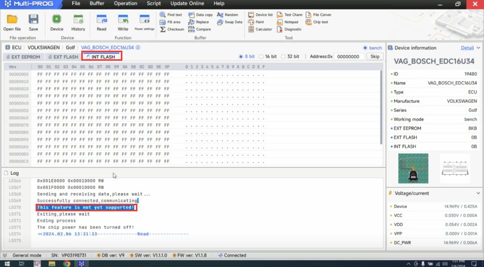Click the Find text tool
The image size is (484, 267).
[171, 15]
